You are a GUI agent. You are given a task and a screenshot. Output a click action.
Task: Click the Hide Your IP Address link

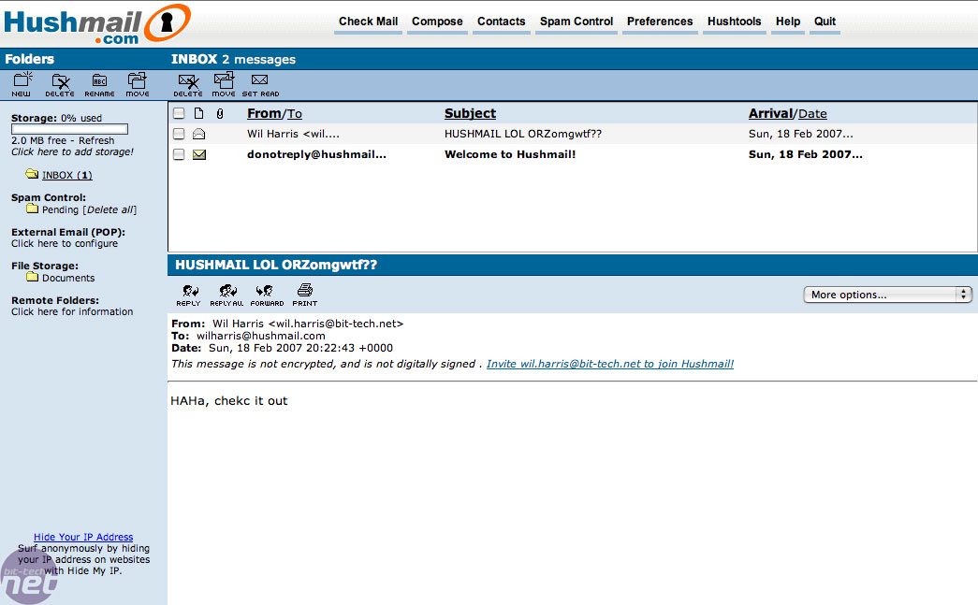coord(83,537)
